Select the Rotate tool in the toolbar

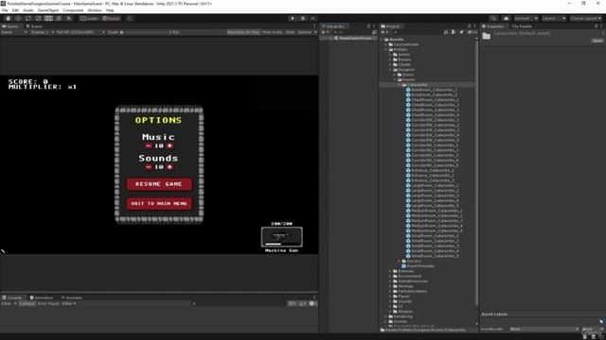(28, 18)
